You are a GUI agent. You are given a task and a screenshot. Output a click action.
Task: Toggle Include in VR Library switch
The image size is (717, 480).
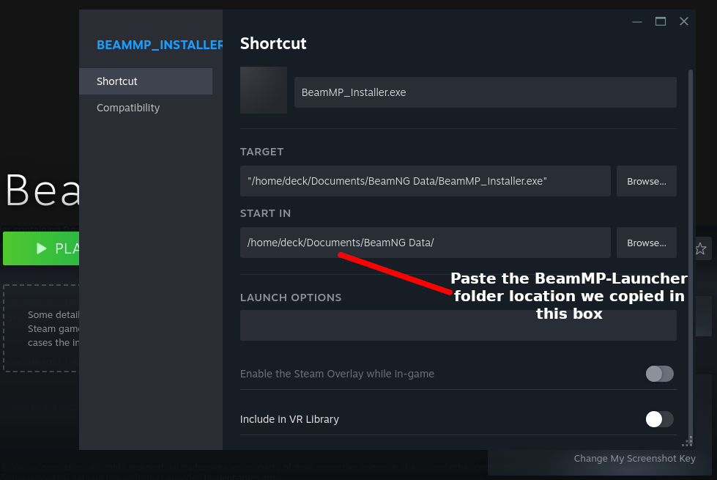pos(659,419)
